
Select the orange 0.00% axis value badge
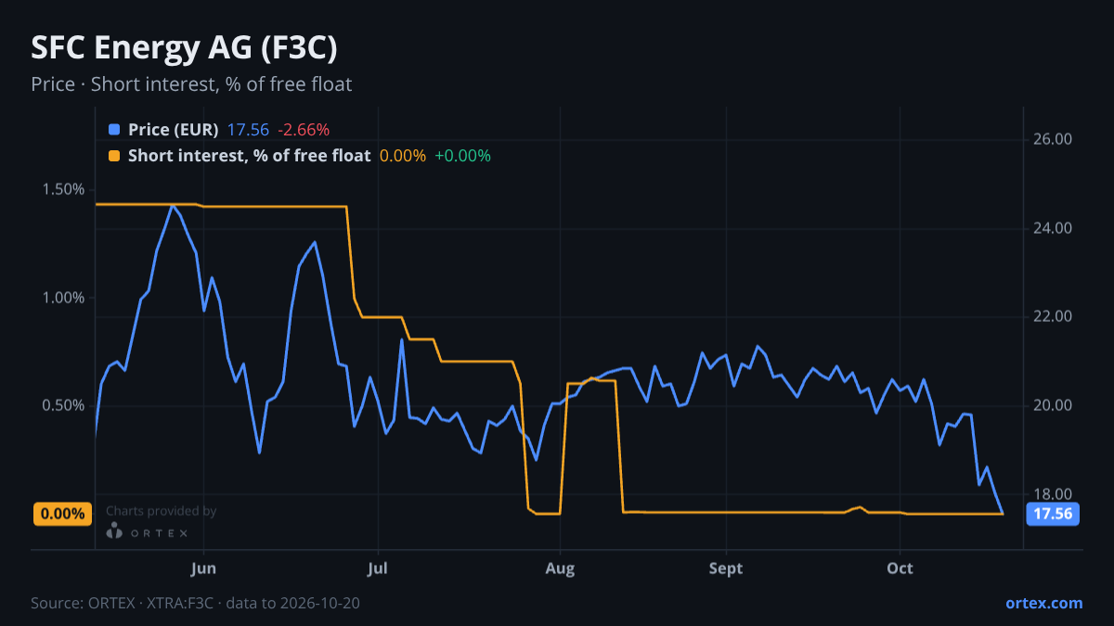coord(63,514)
